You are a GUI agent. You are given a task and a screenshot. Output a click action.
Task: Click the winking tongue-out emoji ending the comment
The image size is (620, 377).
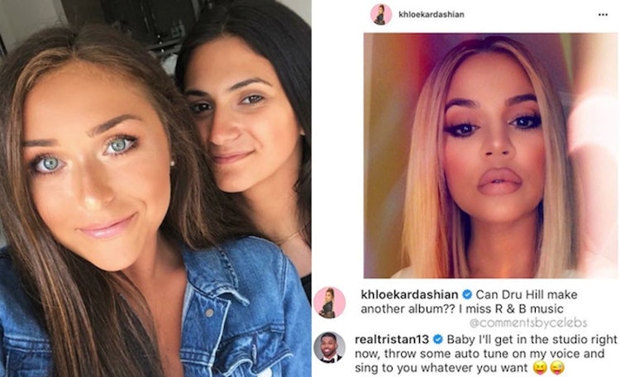557,368
